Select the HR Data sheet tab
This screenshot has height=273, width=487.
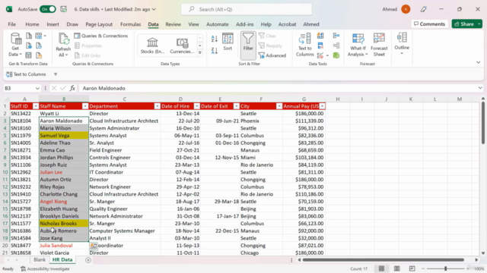click(x=62, y=259)
